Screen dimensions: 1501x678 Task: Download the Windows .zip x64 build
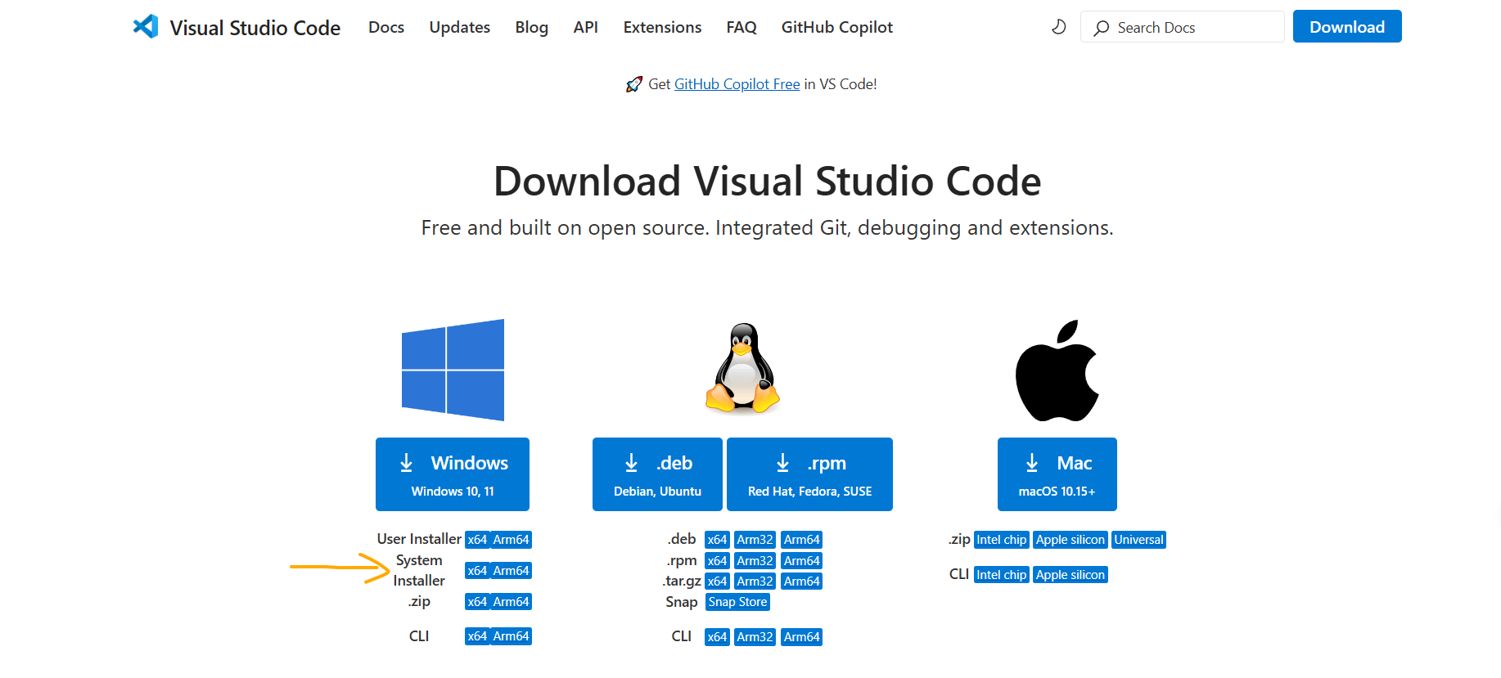tap(477, 602)
